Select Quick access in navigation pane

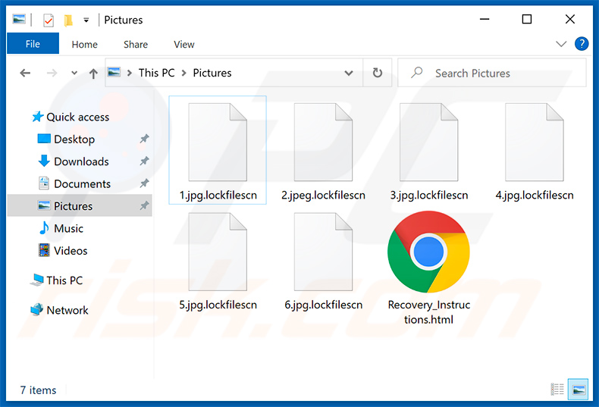coord(77,117)
